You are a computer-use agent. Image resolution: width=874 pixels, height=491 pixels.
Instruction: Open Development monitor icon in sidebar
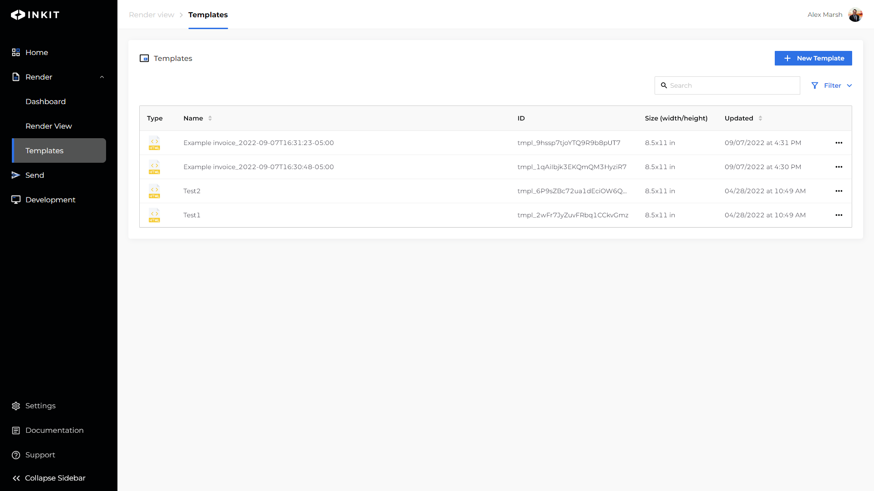[16, 200]
